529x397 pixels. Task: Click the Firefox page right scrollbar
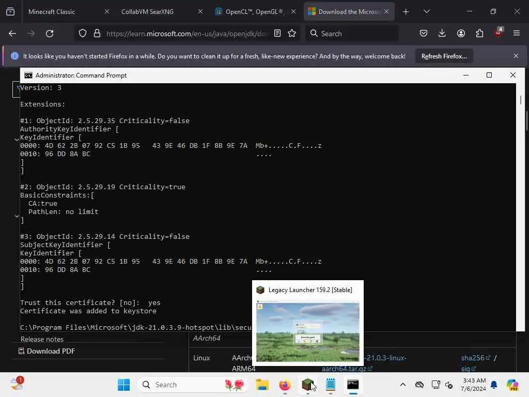[x=526, y=120]
